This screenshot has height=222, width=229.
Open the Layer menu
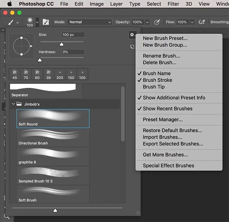coord(116,4)
